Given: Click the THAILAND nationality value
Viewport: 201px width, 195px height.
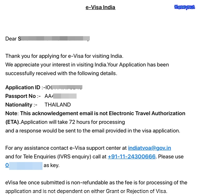Looking at the screenshot, I should click(58, 105).
